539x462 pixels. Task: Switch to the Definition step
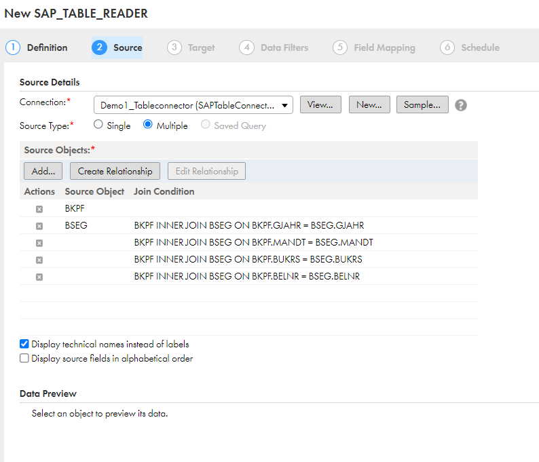click(47, 47)
